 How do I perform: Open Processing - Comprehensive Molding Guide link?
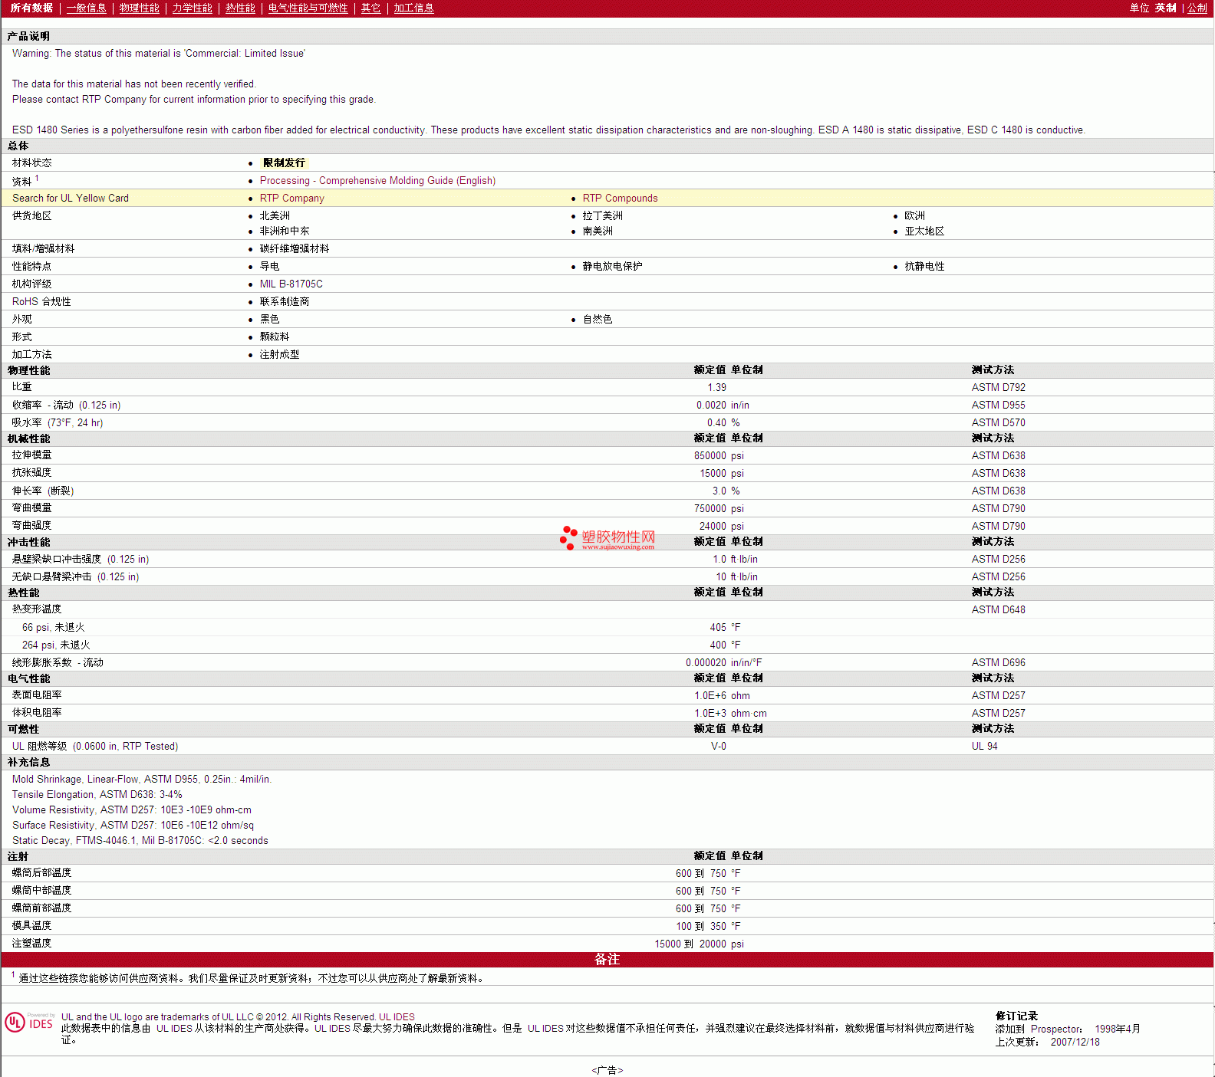click(x=377, y=181)
